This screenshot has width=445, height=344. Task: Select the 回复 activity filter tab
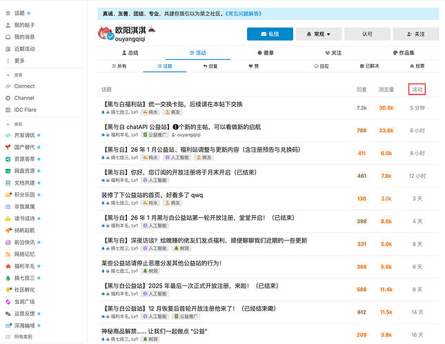point(210,66)
